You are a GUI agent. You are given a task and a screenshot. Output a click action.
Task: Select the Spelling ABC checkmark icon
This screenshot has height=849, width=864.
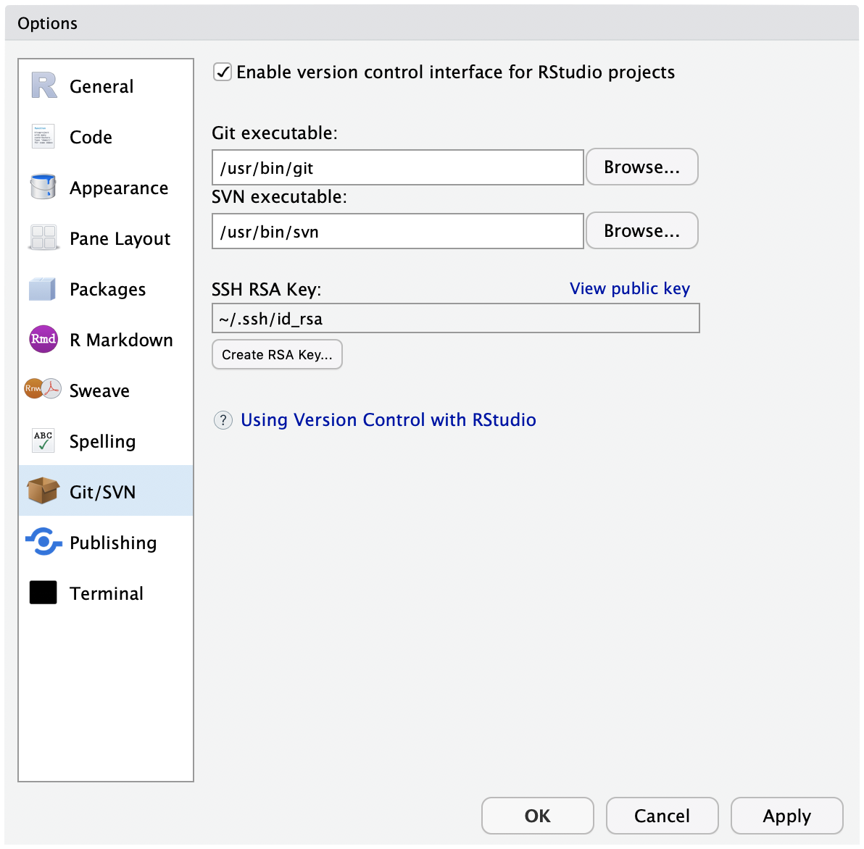click(43, 440)
